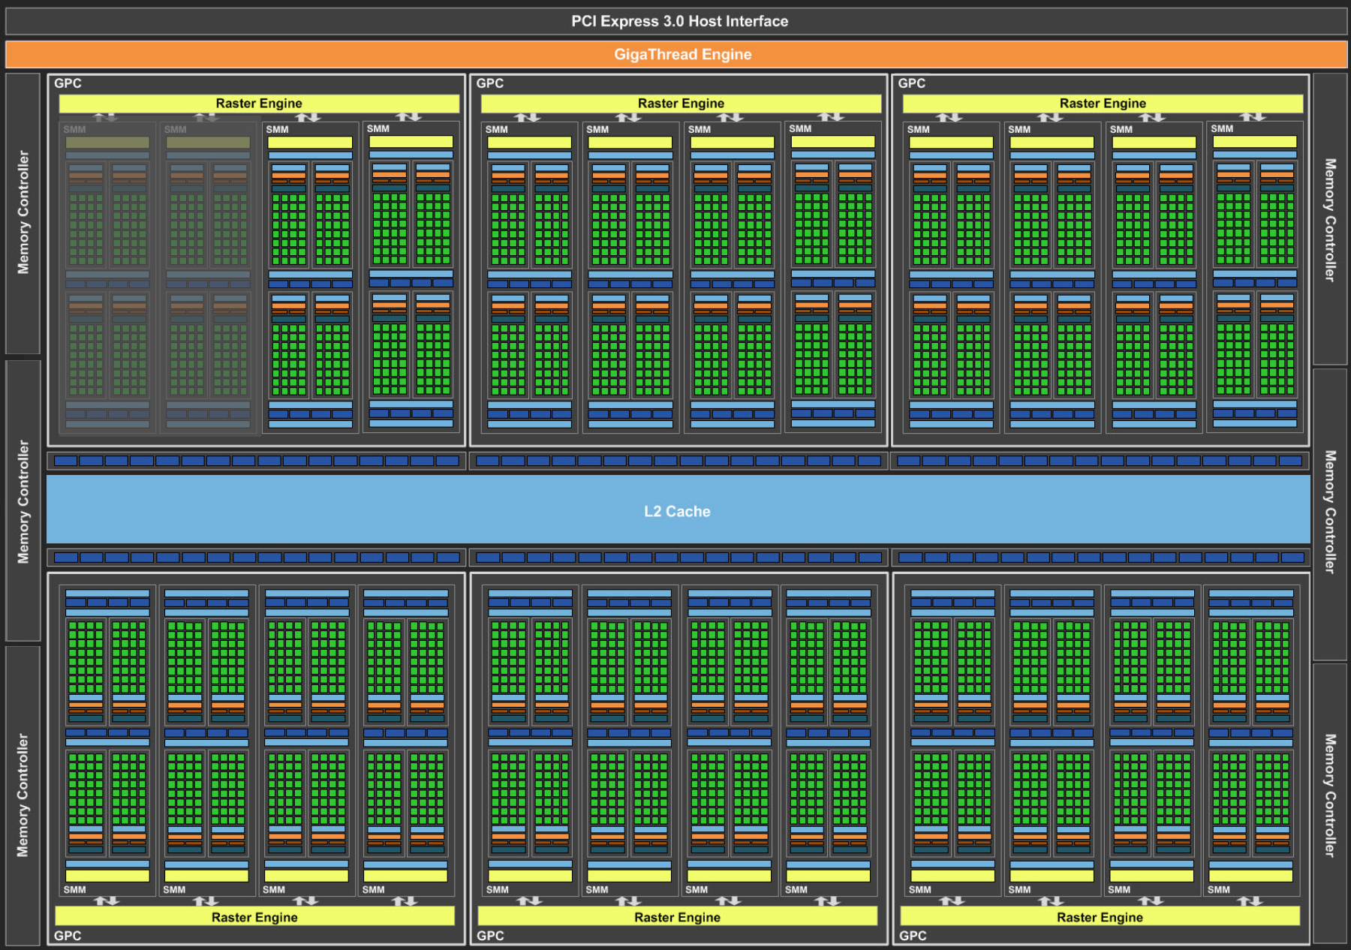Click the middle-left Memory Controller block

(23, 501)
